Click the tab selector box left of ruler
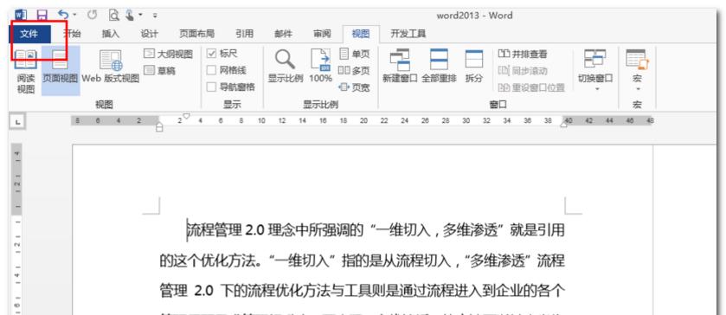 coord(18,122)
